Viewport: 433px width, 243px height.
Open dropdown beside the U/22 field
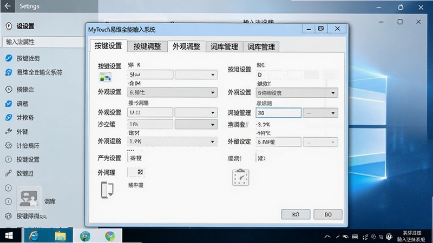coord(196,112)
